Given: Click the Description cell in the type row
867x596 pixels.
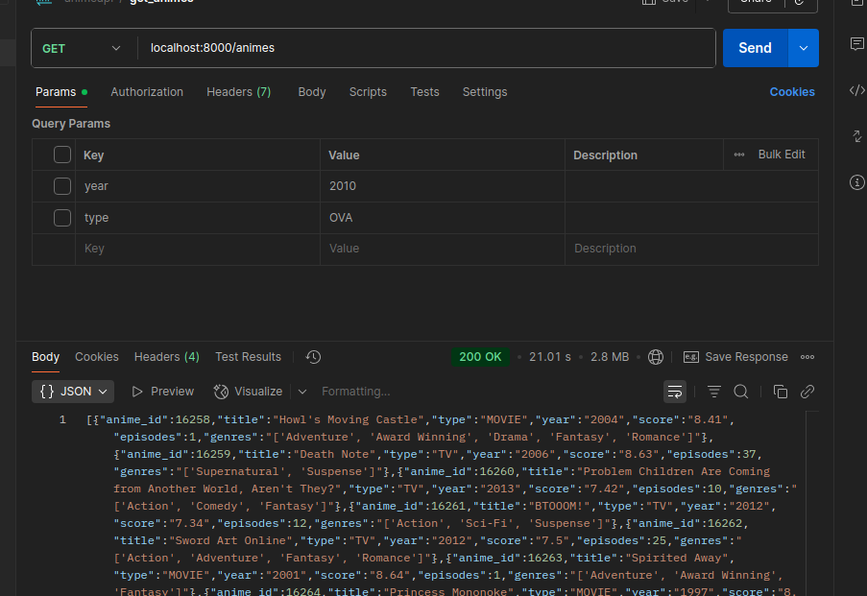Looking at the screenshot, I should pyautogui.click(x=691, y=218).
